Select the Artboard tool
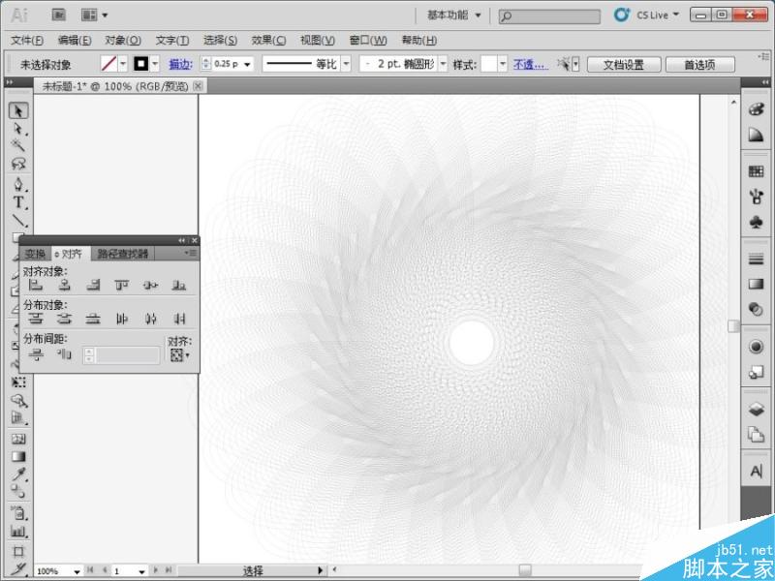The height and width of the screenshot is (581, 775). pos(18,551)
